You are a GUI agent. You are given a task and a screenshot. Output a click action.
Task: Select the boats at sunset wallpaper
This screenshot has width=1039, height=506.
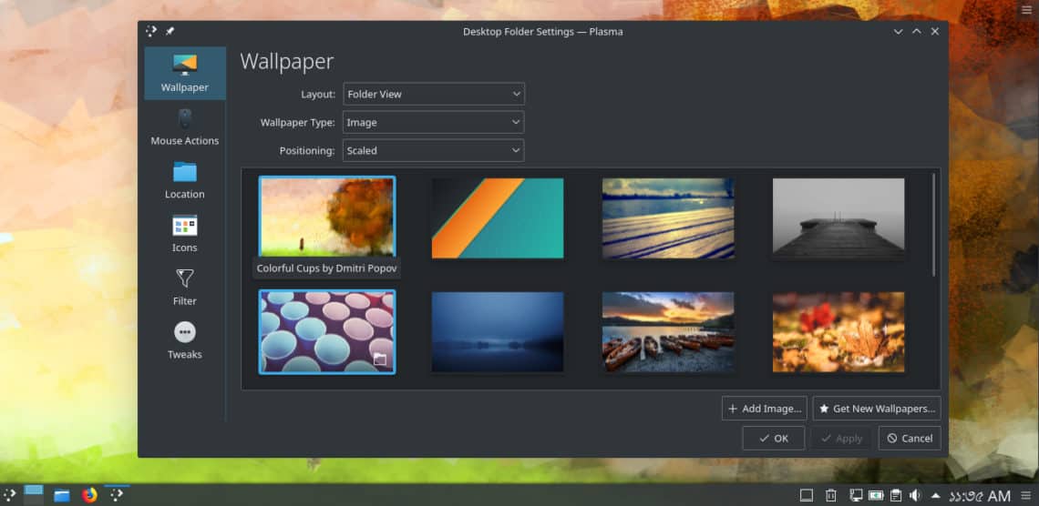[668, 332]
